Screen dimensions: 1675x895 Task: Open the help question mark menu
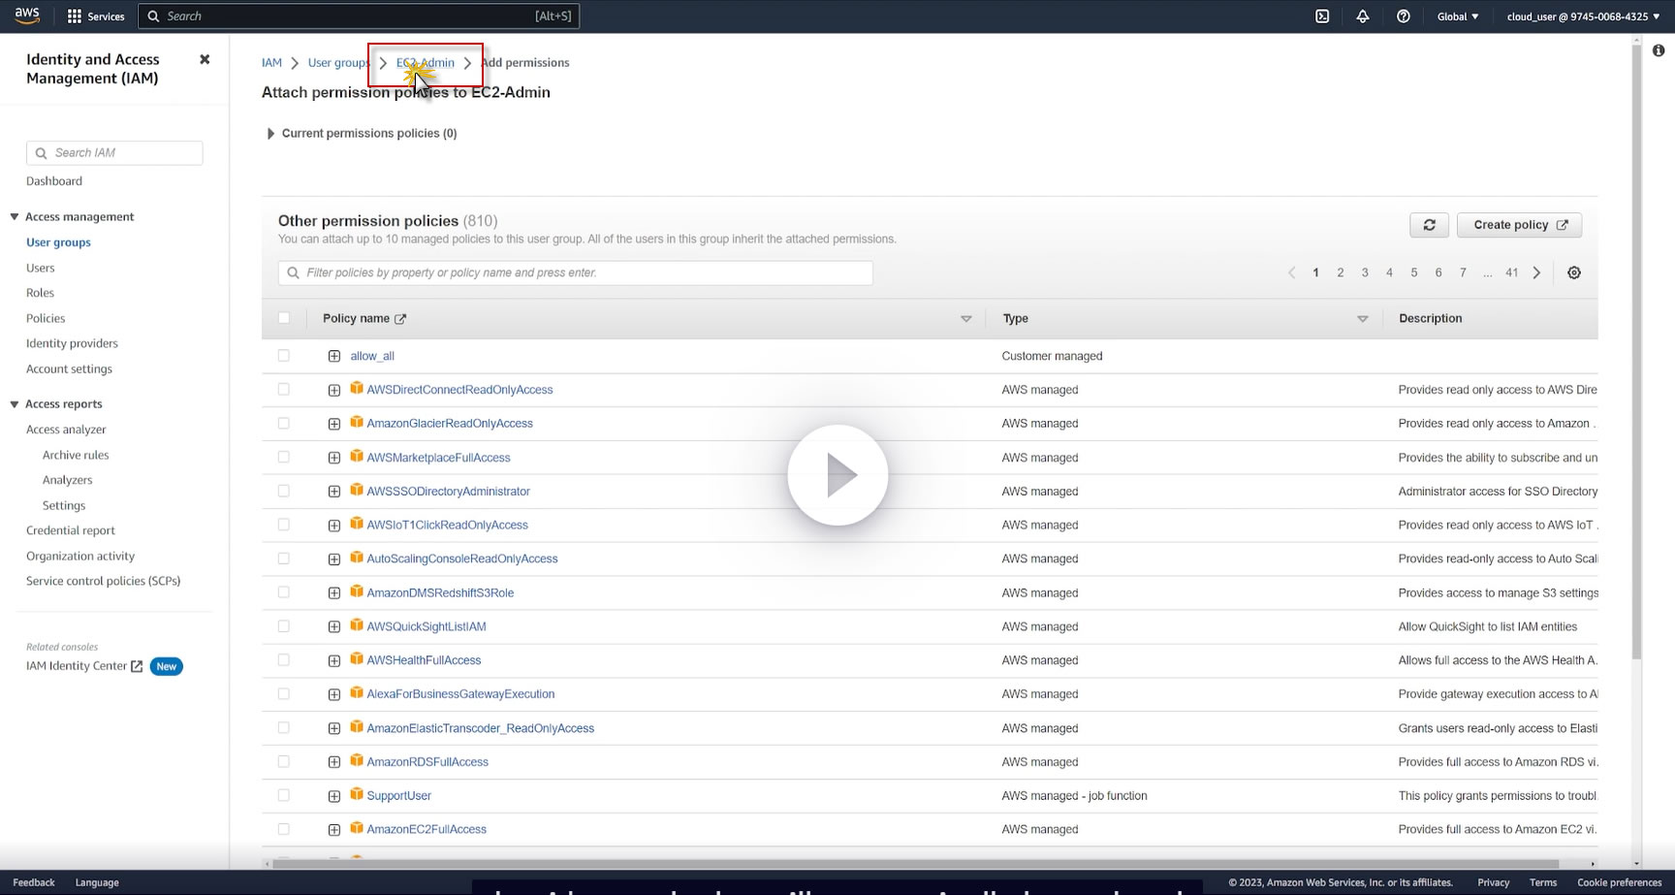(1403, 16)
